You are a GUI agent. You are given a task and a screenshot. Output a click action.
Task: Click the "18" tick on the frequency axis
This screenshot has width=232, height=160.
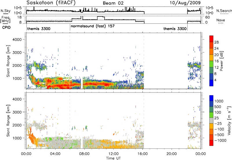pyautogui.click(x=19, y=17)
